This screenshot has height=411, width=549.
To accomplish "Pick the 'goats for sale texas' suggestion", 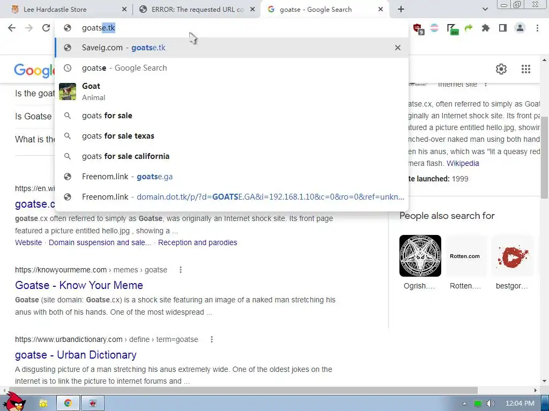I will (x=232, y=136).
